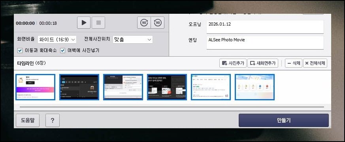Click the 00:00:18 total duration text
Image resolution: width=345 pixels, height=142 pixels.
click(x=48, y=23)
